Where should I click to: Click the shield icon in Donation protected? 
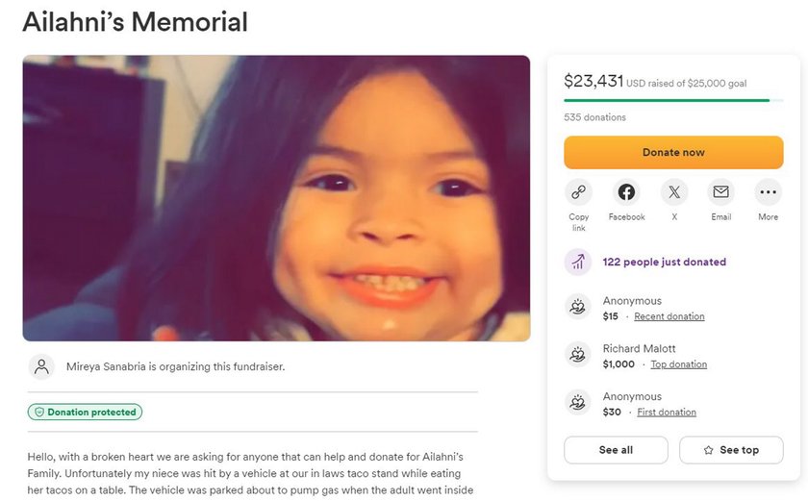[x=39, y=412]
